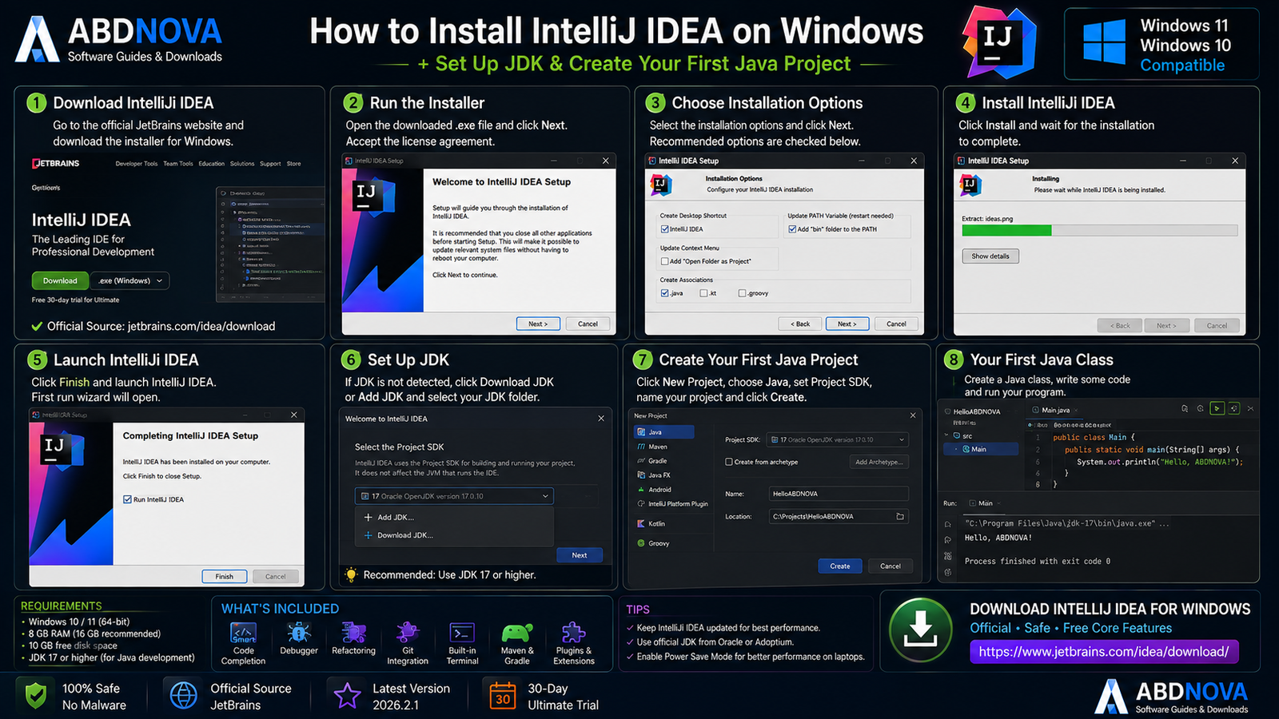1279x719 pixels.
Task: Click the JetBrains logo on the website mockup
Action: click(56, 163)
